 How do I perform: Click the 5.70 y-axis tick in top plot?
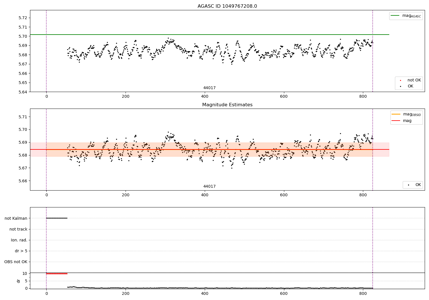point(23,36)
